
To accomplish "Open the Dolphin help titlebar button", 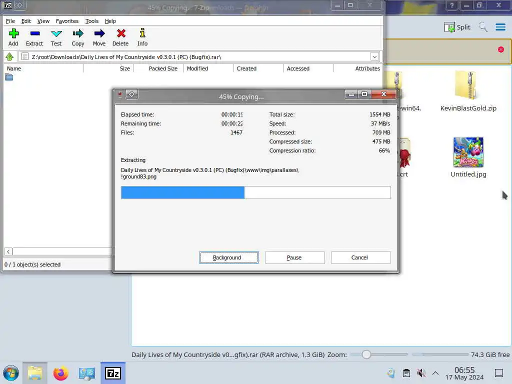I will [452, 5].
